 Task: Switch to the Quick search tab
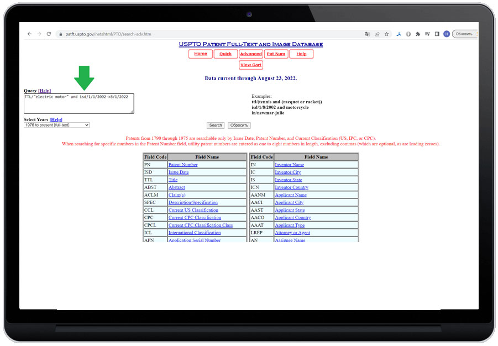pos(226,54)
